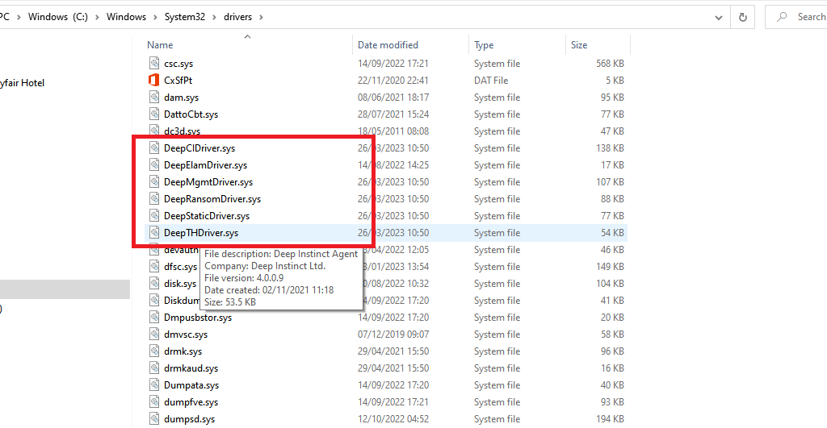Expand the chevron before Windows (C:)

(19, 18)
